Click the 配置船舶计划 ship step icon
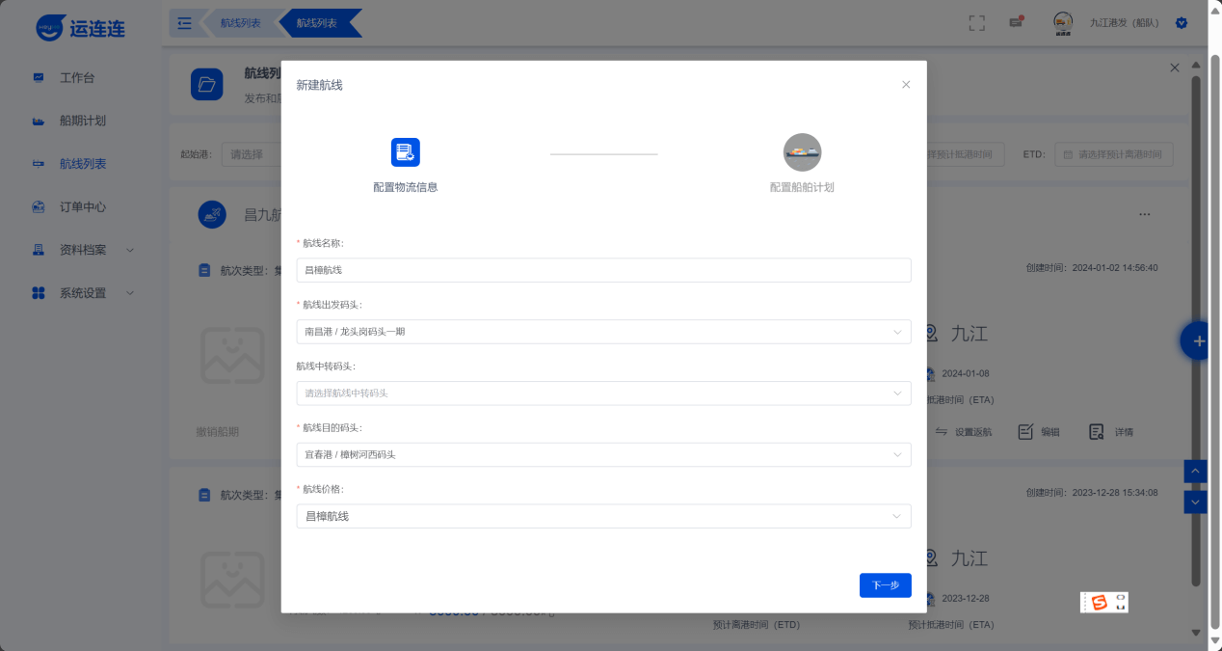 tap(802, 152)
